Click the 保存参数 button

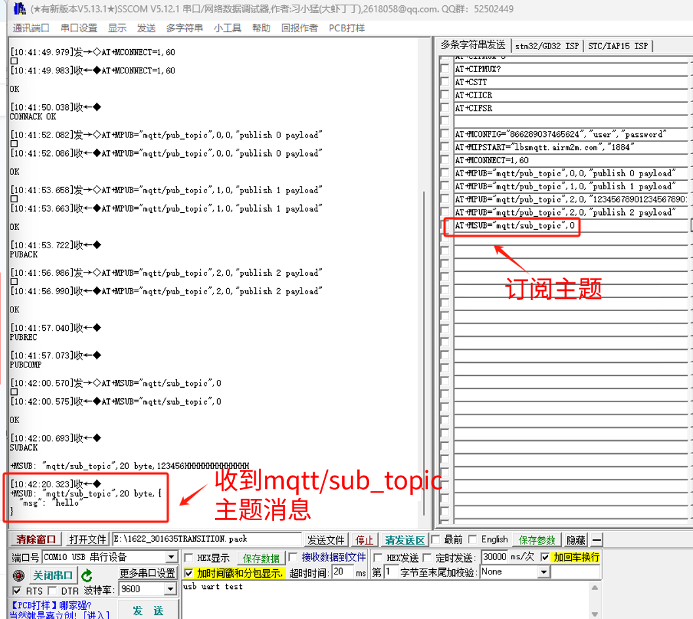coord(536,540)
